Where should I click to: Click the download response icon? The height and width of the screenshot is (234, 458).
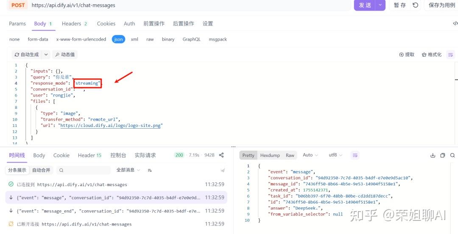(x=433, y=155)
